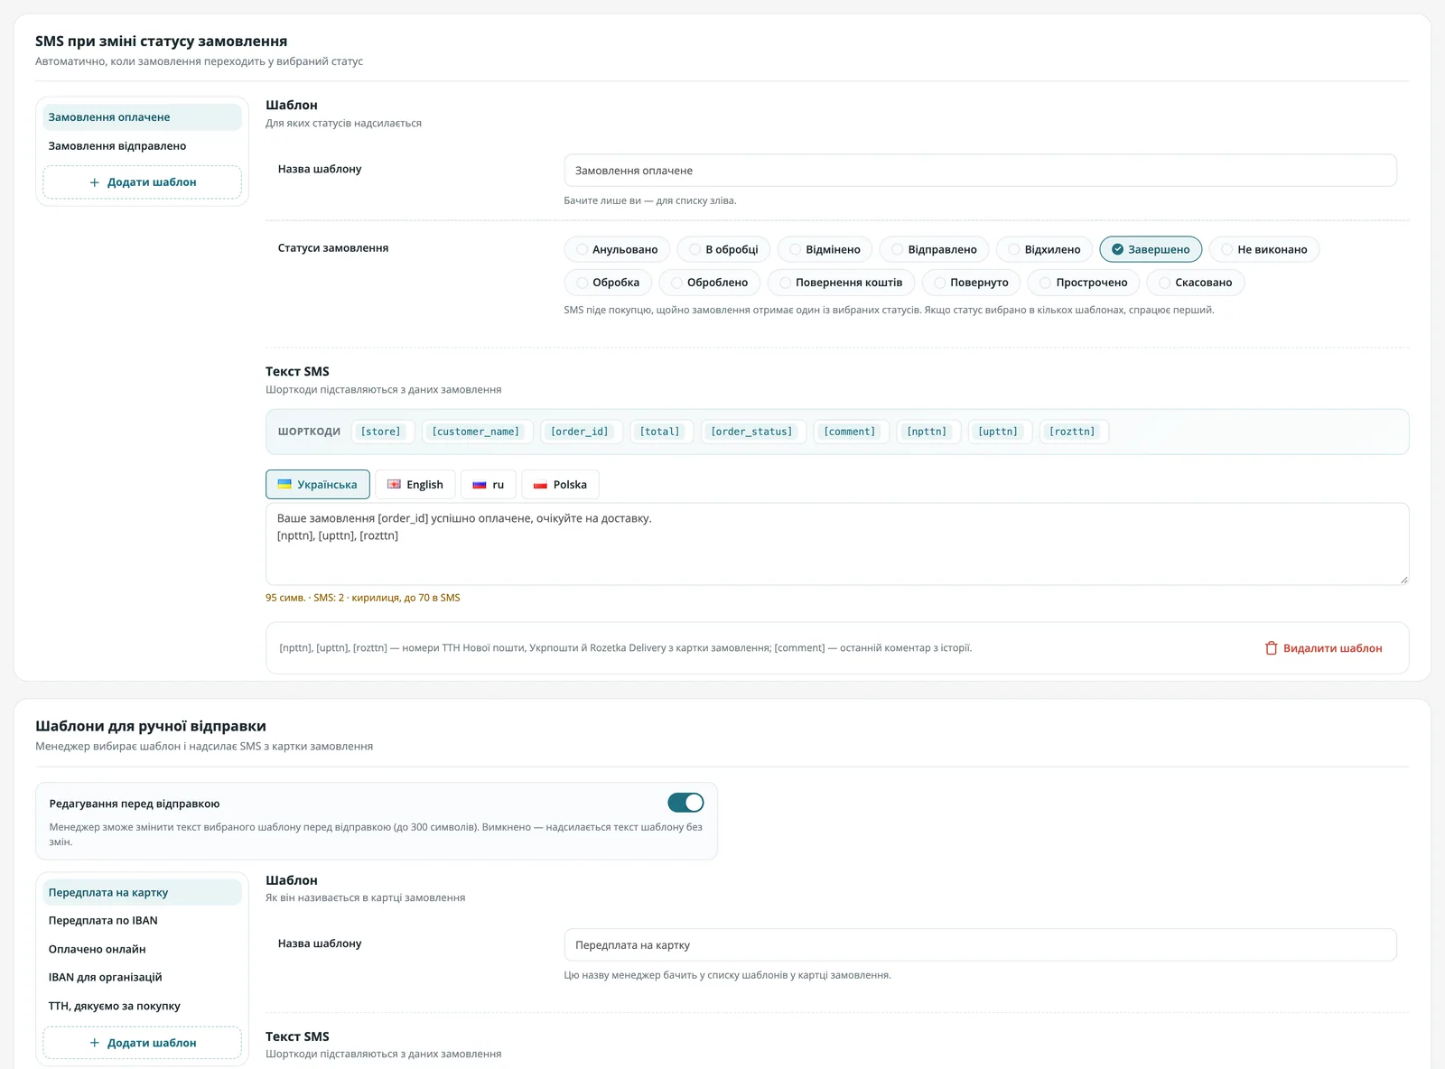Click the plus icon in the lower Додати шаблон button
The width and height of the screenshot is (1445, 1069).
pos(94,1043)
